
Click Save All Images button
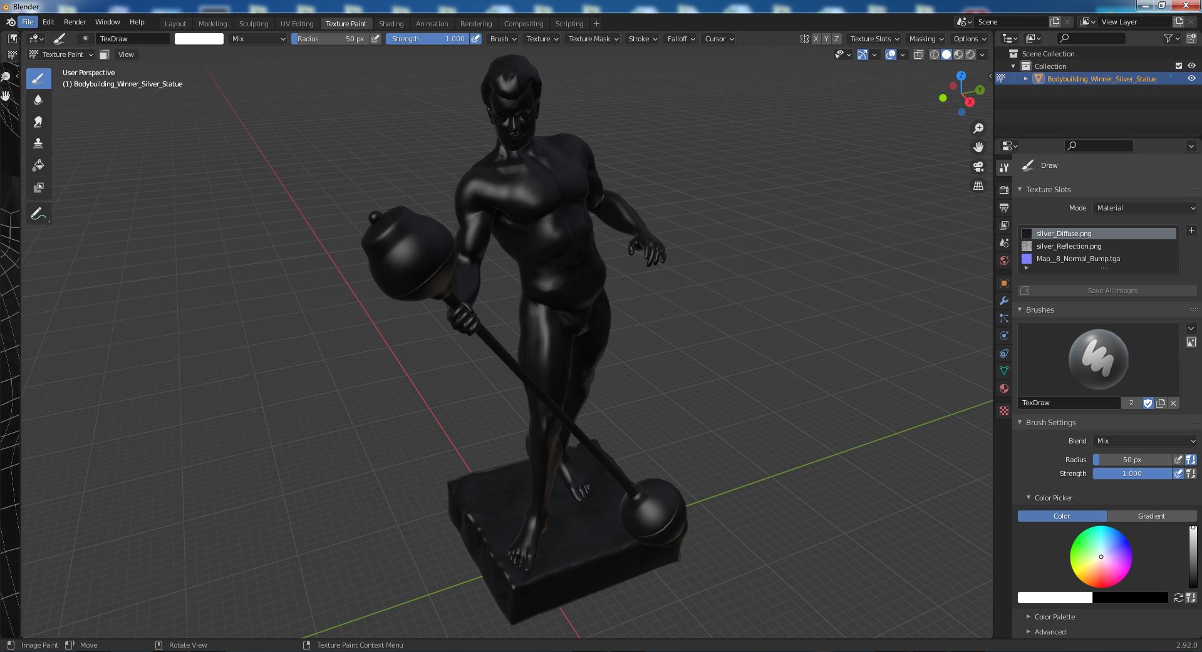pos(1107,291)
